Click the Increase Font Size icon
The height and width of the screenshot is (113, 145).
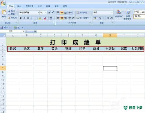(x=49, y=12)
